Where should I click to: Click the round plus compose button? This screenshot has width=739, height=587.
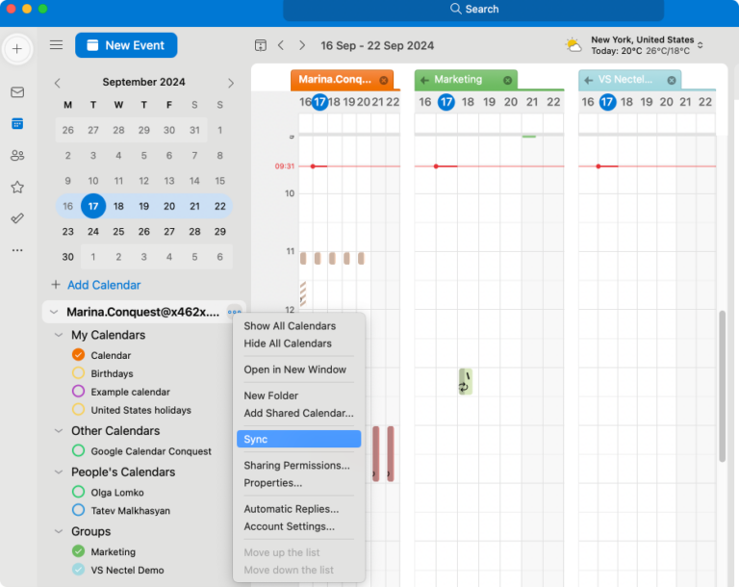(17, 48)
